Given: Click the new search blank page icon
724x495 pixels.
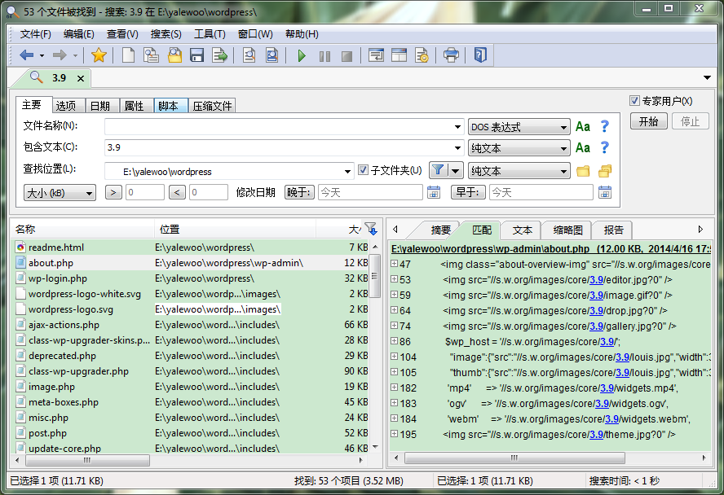Looking at the screenshot, I should (128, 55).
